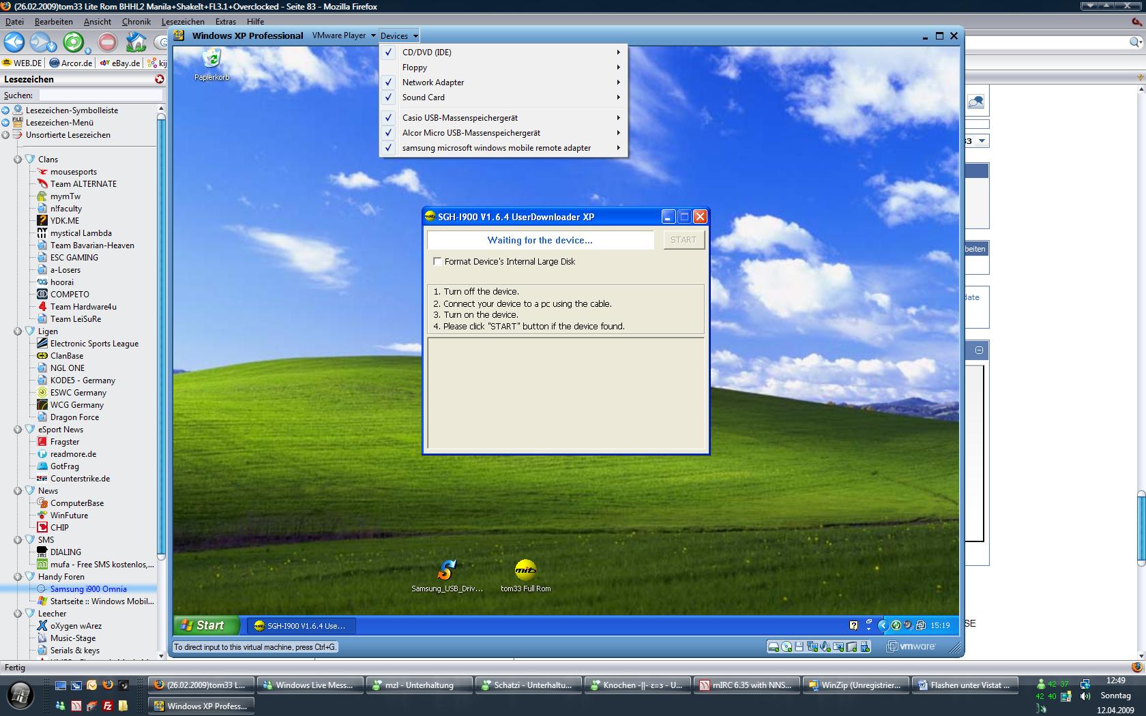The width and height of the screenshot is (1146, 716).
Task: Click volume speaker tray icon
Action: 1085,696
